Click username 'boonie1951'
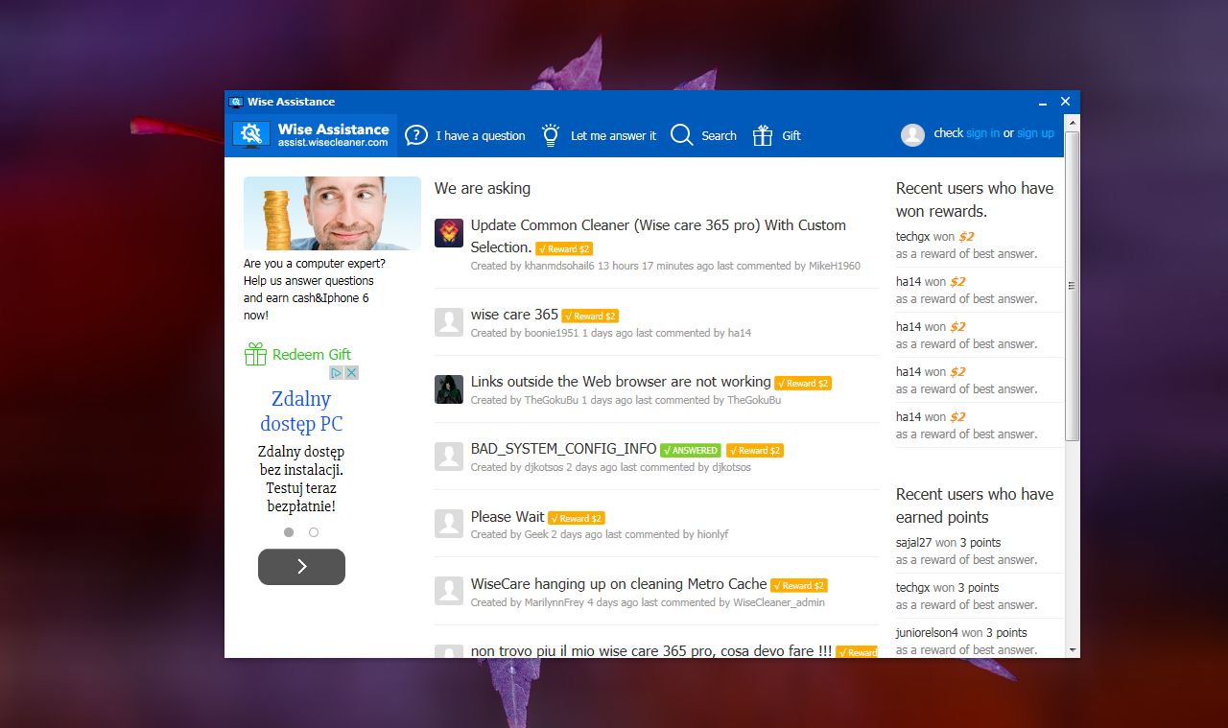The image size is (1228, 728). pos(552,333)
